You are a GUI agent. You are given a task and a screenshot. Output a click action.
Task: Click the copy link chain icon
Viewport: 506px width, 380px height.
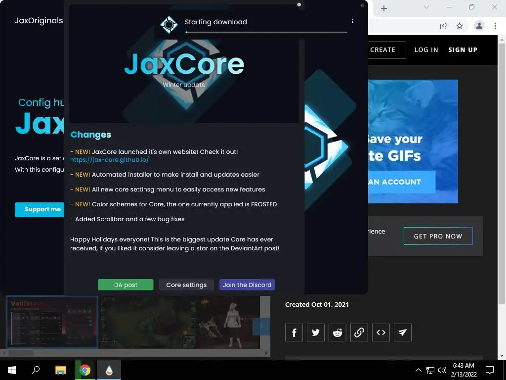[359, 332]
